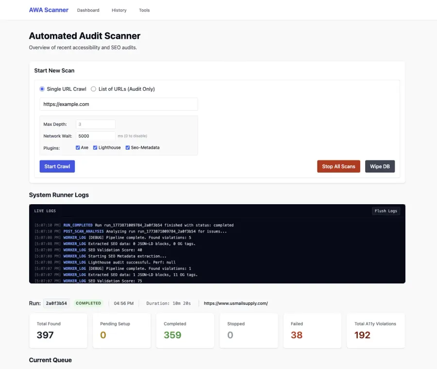The height and width of the screenshot is (369, 437).
Task: Uncheck the Axe plugin checkbox
Action: coord(78,148)
